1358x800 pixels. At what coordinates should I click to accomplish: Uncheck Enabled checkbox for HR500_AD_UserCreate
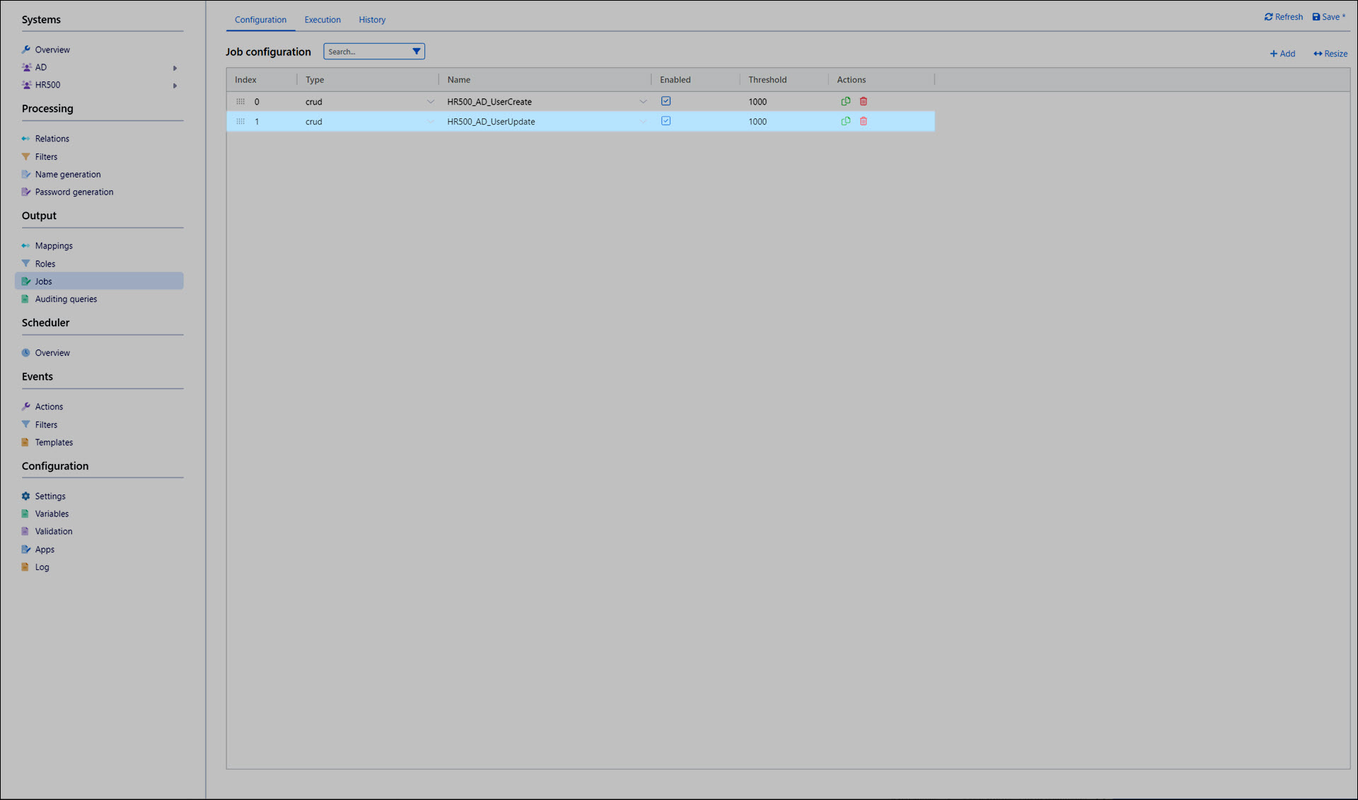tap(666, 101)
